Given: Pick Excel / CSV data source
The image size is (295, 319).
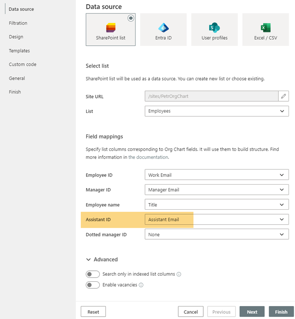Looking at the screenshot, I should (265, 30).
